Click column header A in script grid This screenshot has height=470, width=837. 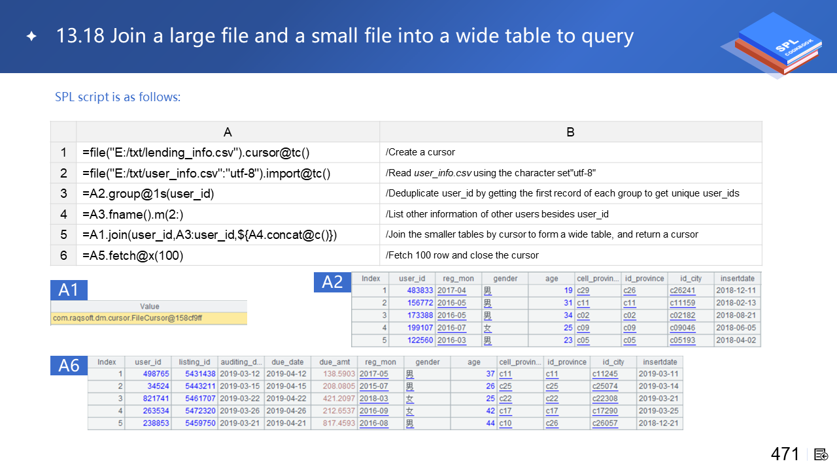click(228, 132)
